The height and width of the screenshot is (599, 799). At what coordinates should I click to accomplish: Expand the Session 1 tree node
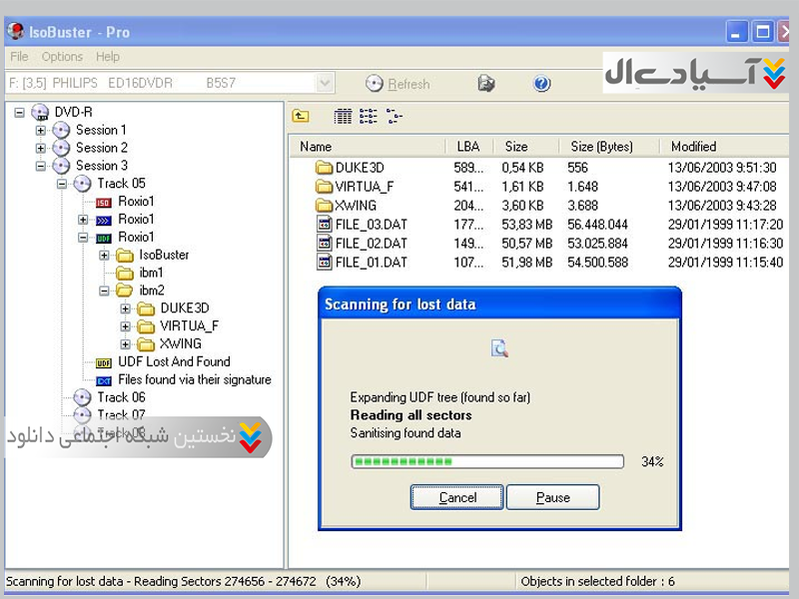[x=41, y=130]
